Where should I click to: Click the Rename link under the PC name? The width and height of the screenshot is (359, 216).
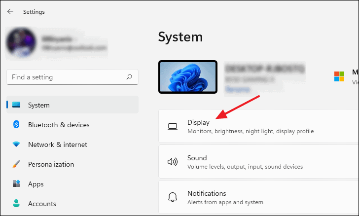click(237, 89)
